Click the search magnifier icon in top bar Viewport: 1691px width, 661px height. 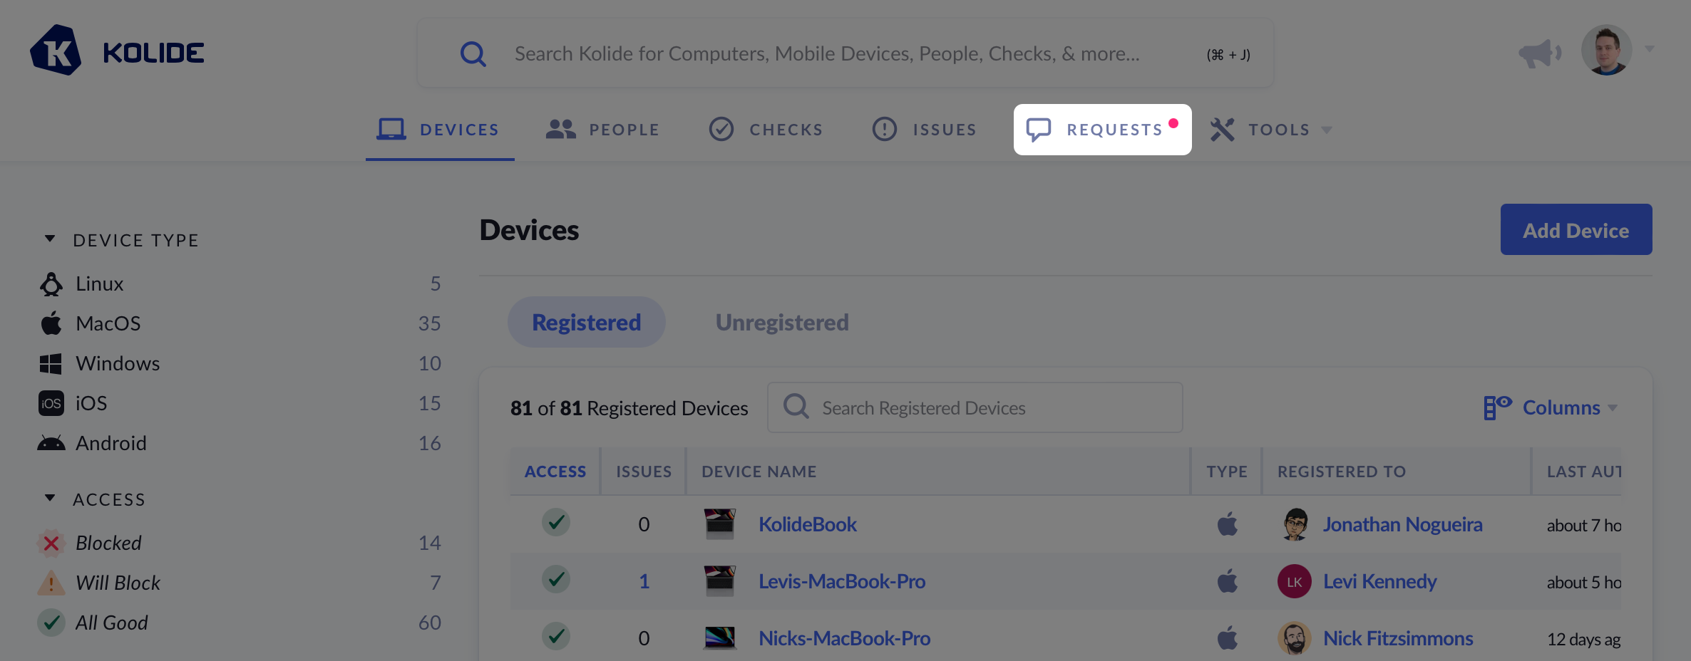(x=473, y=54)
